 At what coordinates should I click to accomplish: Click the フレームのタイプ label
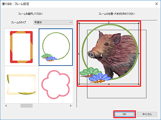point(18,22)
